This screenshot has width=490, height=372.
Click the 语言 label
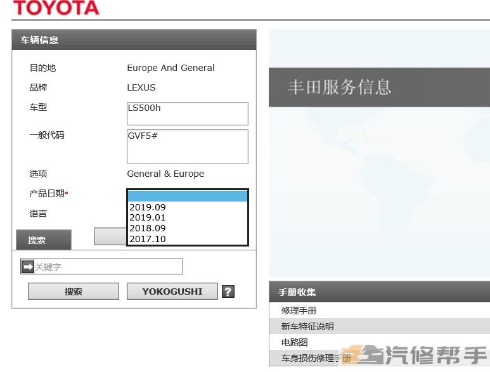click(38, 214)
